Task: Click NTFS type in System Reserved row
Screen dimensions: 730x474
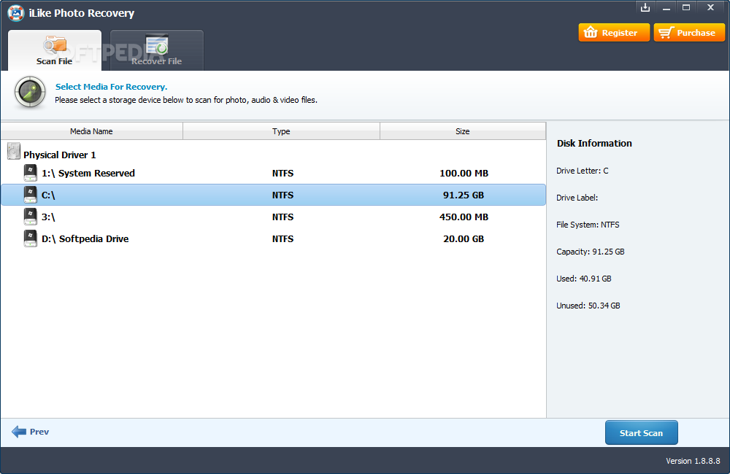Action: pos(283,173)
